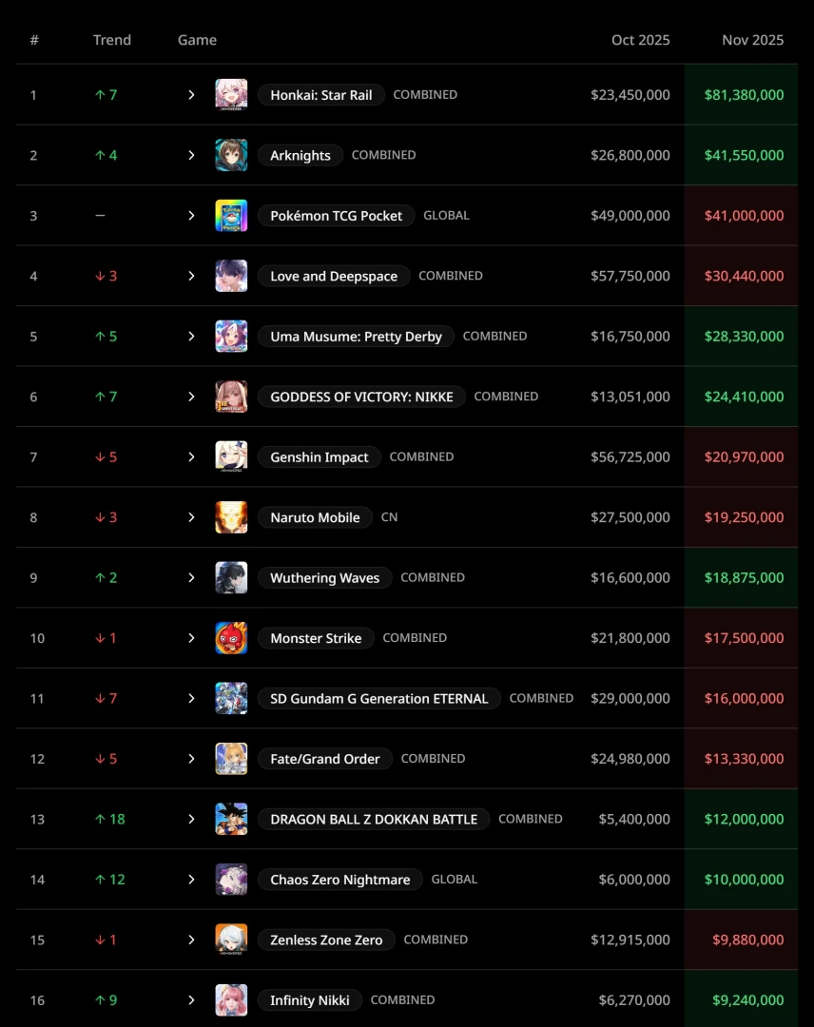Click the Pokémon TCG Pocket icon
Viewport: 814px width, 1027px height.
[231, 216]
